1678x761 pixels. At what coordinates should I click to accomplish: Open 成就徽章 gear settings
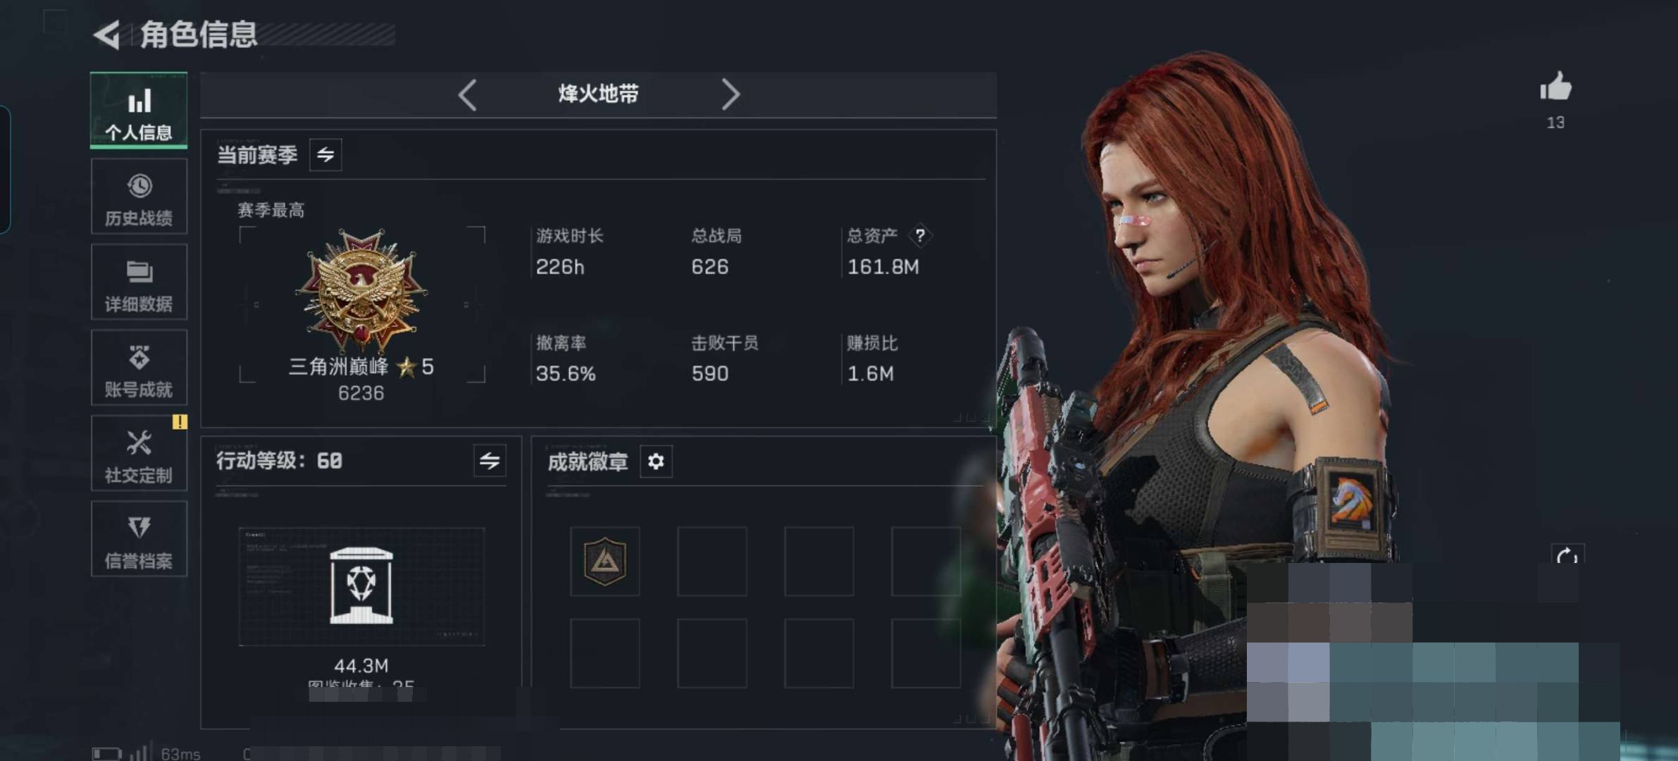point(656,462)
